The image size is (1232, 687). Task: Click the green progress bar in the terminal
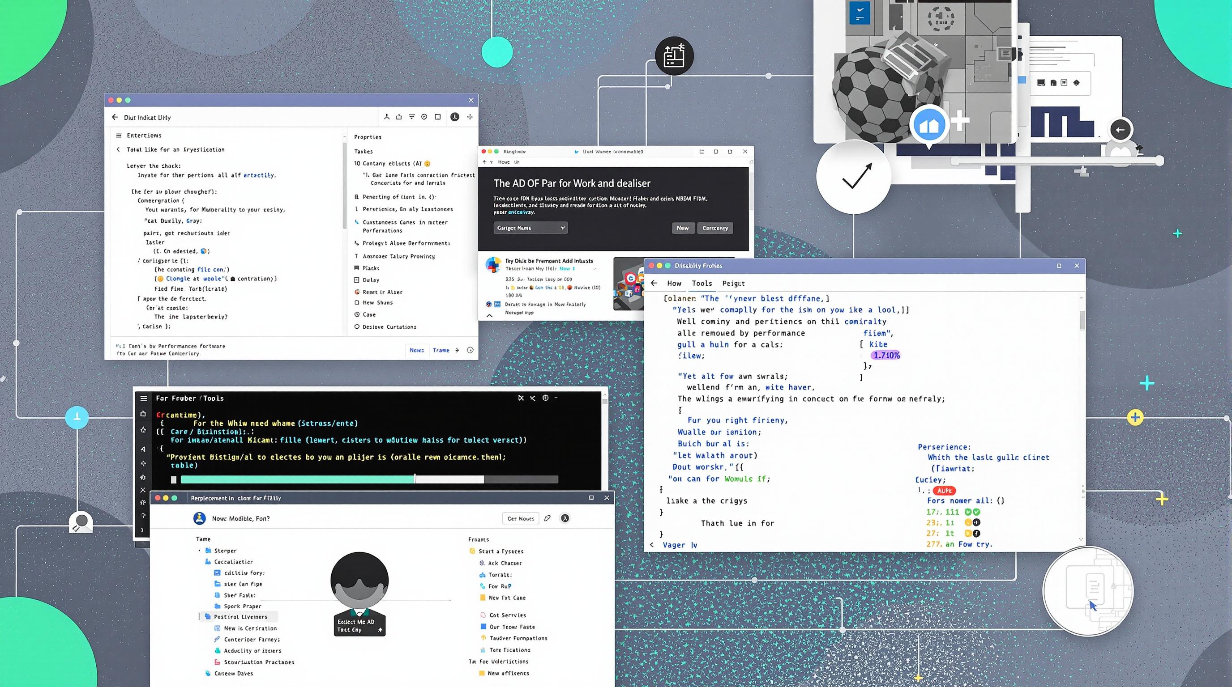pyautogui.click(x=298, y=479)
